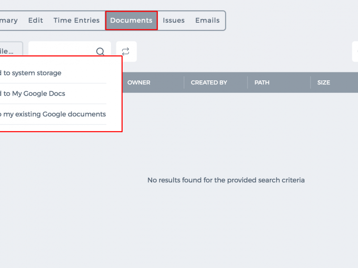Go to the Issues tab
The height and width of the screenshot is (268, 358).
tap(174, 20)
